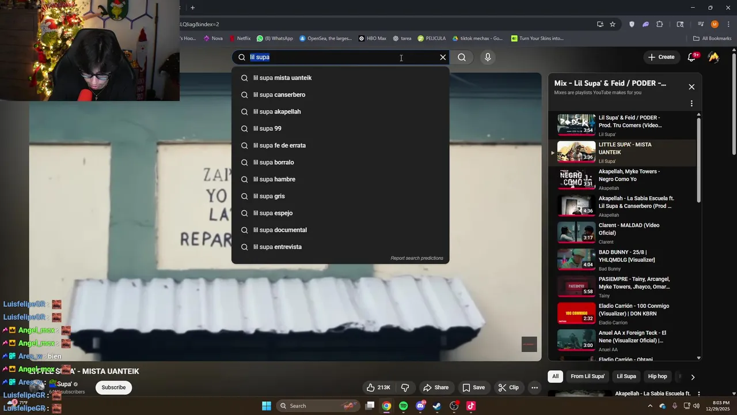This screenshot has width=737, height=415.
Task: Open Spotify from the taskbar
Action: coord(403,406)
